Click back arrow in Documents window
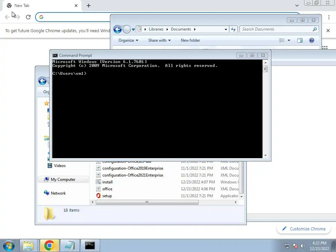Image resolution: width=336 pixels, height=252 pixels. [x=117, y=29]
